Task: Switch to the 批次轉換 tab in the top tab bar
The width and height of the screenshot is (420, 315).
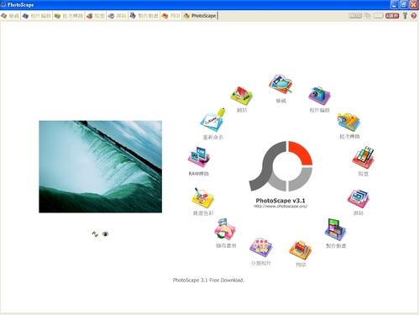Action: [69, 16]
